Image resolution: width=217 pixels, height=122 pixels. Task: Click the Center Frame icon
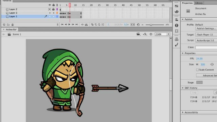[82, 25]
